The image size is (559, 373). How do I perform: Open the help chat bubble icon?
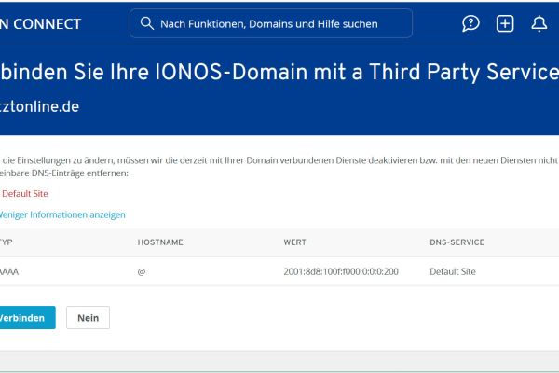pyautogui.click(x=470, y=23)
